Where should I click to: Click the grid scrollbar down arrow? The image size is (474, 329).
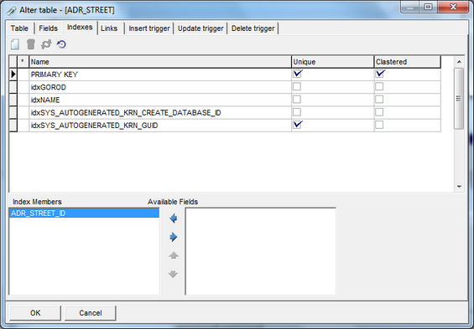tap(459, 187)
